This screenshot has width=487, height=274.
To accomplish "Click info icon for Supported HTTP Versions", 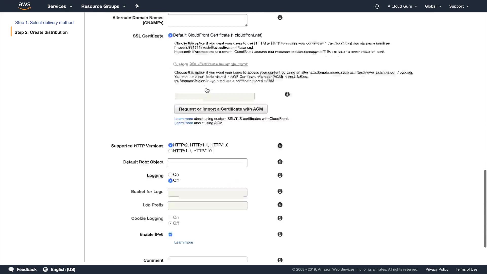I will pyautogui.click(x=280, y=146).
